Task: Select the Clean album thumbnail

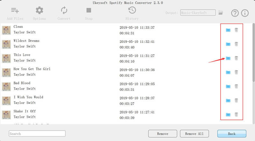Action: pos(6,30)
